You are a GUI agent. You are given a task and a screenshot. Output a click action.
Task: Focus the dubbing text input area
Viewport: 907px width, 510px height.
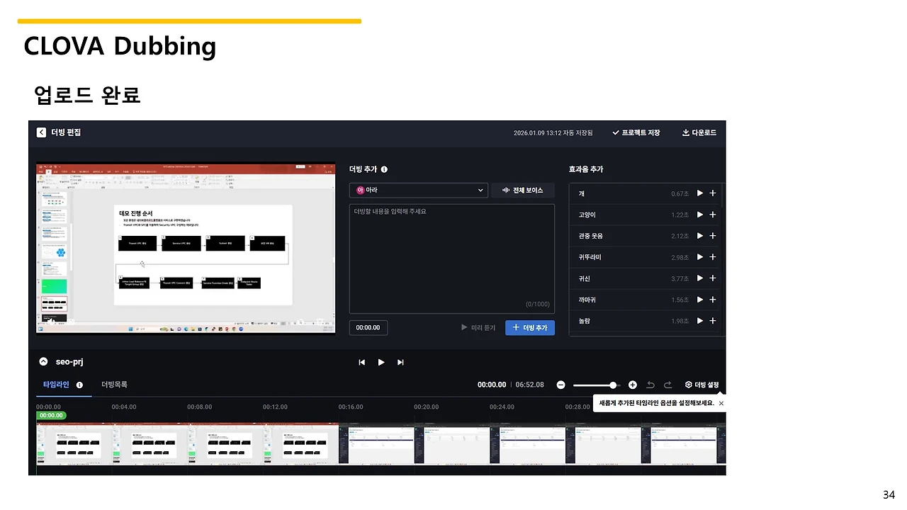452,259
